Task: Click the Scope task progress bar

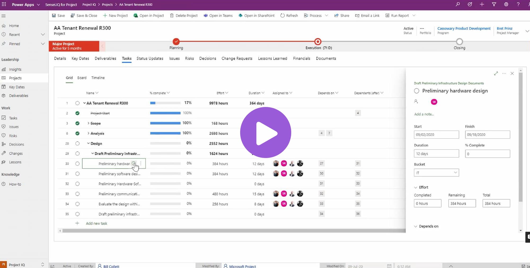Action: click(x=165, y=123)
